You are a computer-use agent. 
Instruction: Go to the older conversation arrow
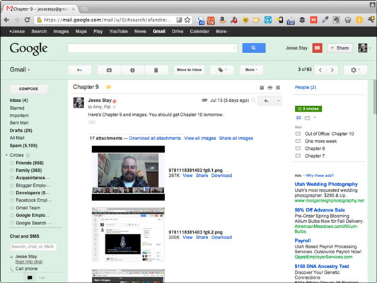(x=332, y=70)
